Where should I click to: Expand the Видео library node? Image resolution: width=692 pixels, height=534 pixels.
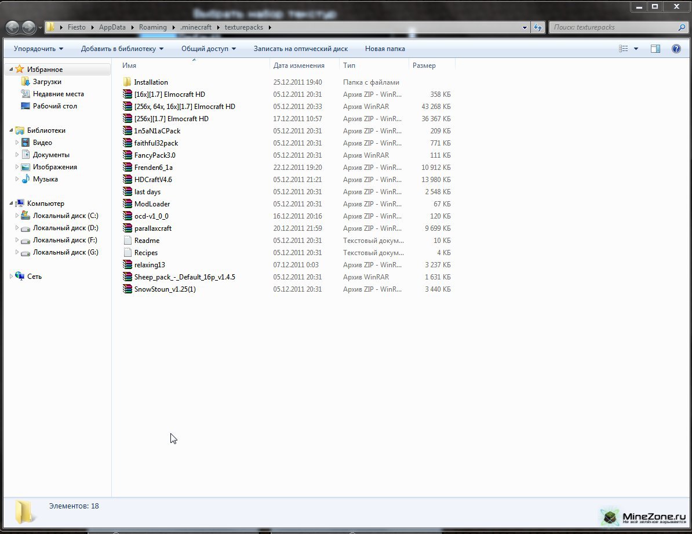coord(17,143)
